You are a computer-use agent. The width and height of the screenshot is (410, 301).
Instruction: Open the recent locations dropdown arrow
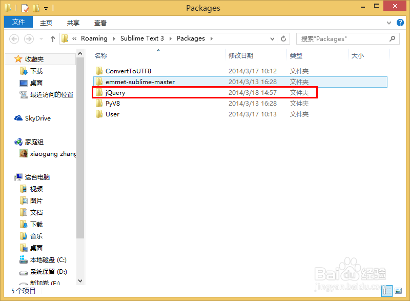tap(41, 39)
